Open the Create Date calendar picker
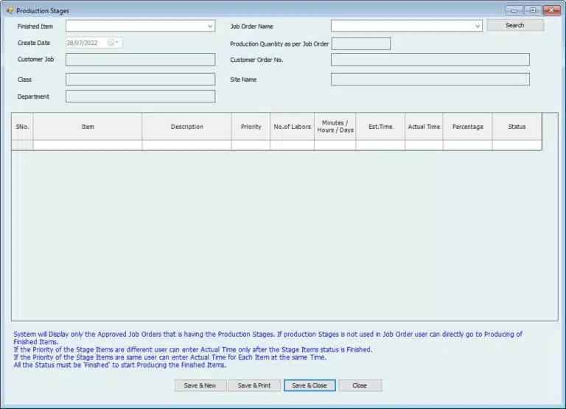 click(x=116, y=43)
